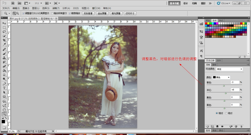Select the Pen tool
251x135 pixels.
(x=4, y=84)
